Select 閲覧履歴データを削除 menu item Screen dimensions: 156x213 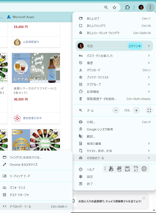[114, 99]
